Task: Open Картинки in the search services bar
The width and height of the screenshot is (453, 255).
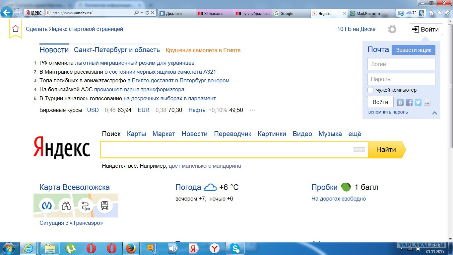Action: click(272, 134)
